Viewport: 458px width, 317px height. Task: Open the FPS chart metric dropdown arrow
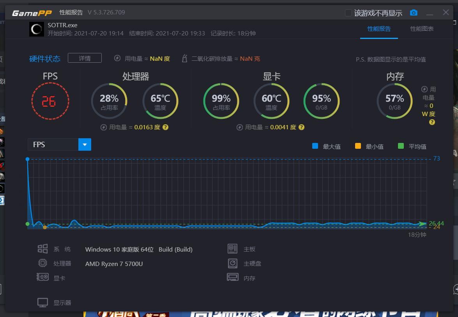pos(85,144)
